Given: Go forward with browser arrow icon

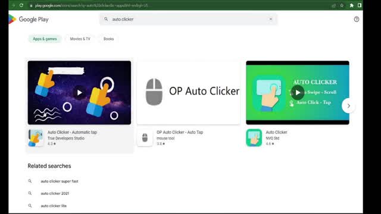Looking at the screenshot, I should pos(13,5).
